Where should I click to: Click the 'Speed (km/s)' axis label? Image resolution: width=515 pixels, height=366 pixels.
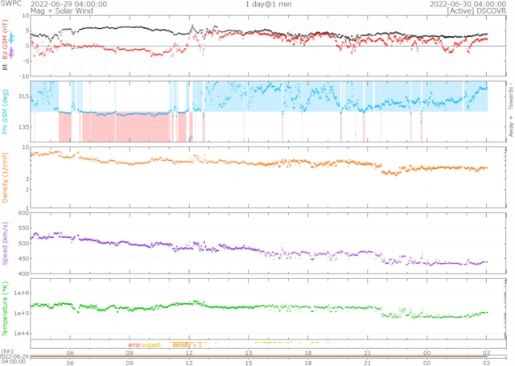5,243
